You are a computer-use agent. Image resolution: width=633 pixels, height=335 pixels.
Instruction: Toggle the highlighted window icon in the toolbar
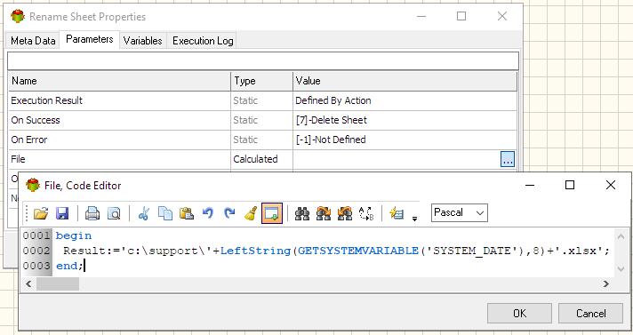point(272,213)
